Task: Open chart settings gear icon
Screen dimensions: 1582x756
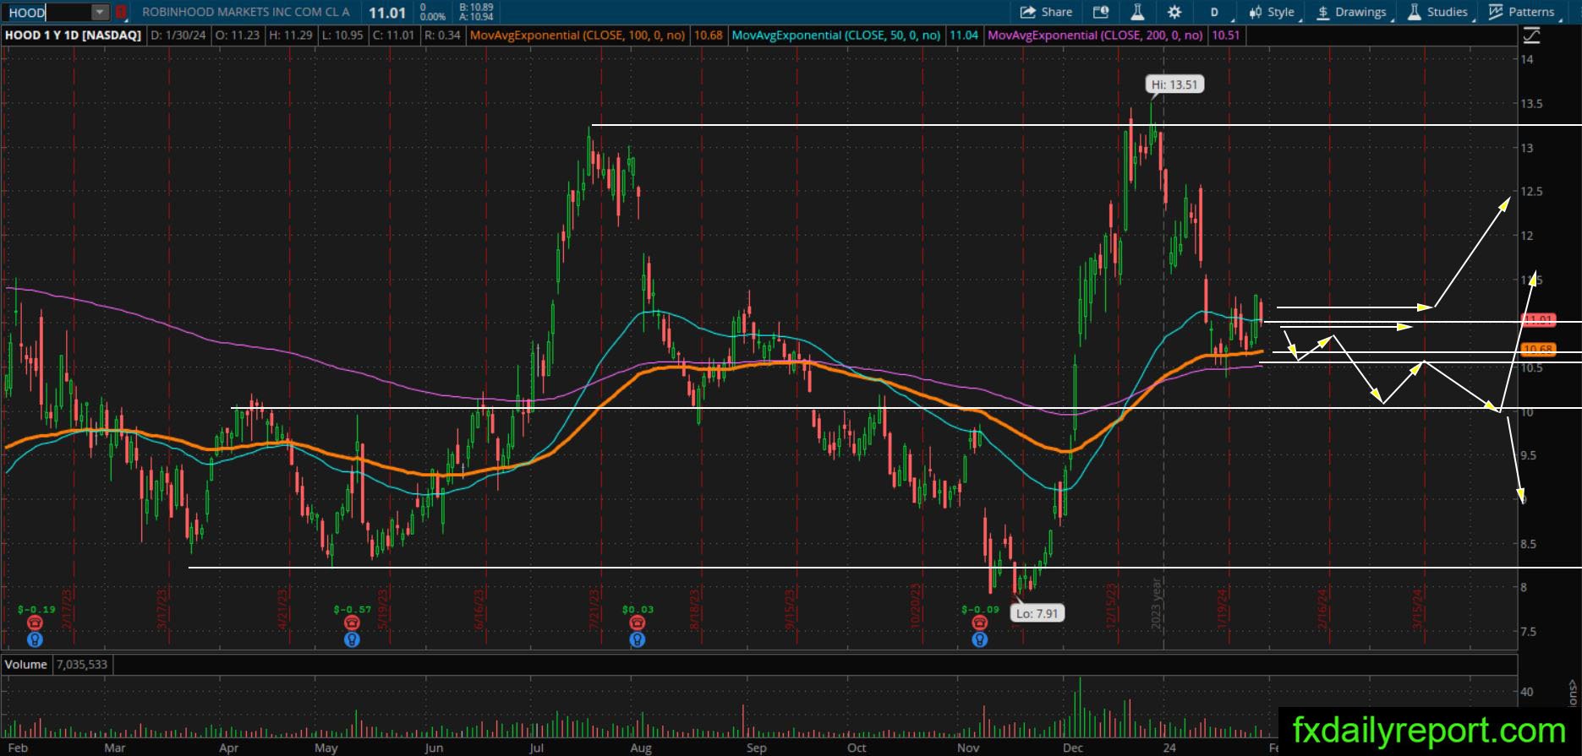Action: [1174, 12]
